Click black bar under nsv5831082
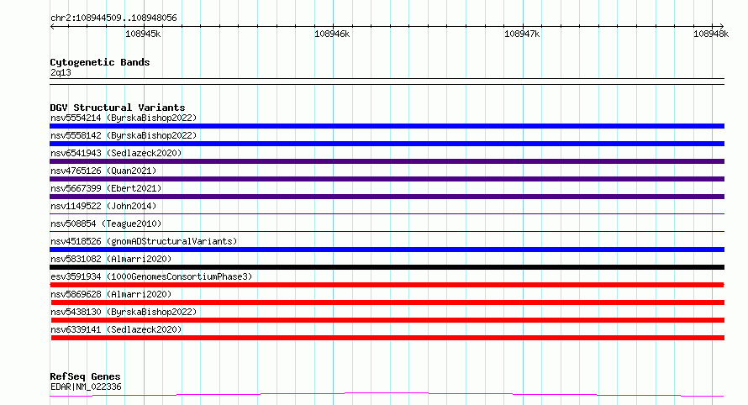 point(387,267)
